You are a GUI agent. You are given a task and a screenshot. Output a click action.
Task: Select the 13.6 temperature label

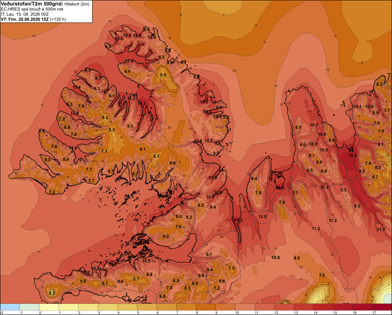pyautogui.click(x=137, y=36)
